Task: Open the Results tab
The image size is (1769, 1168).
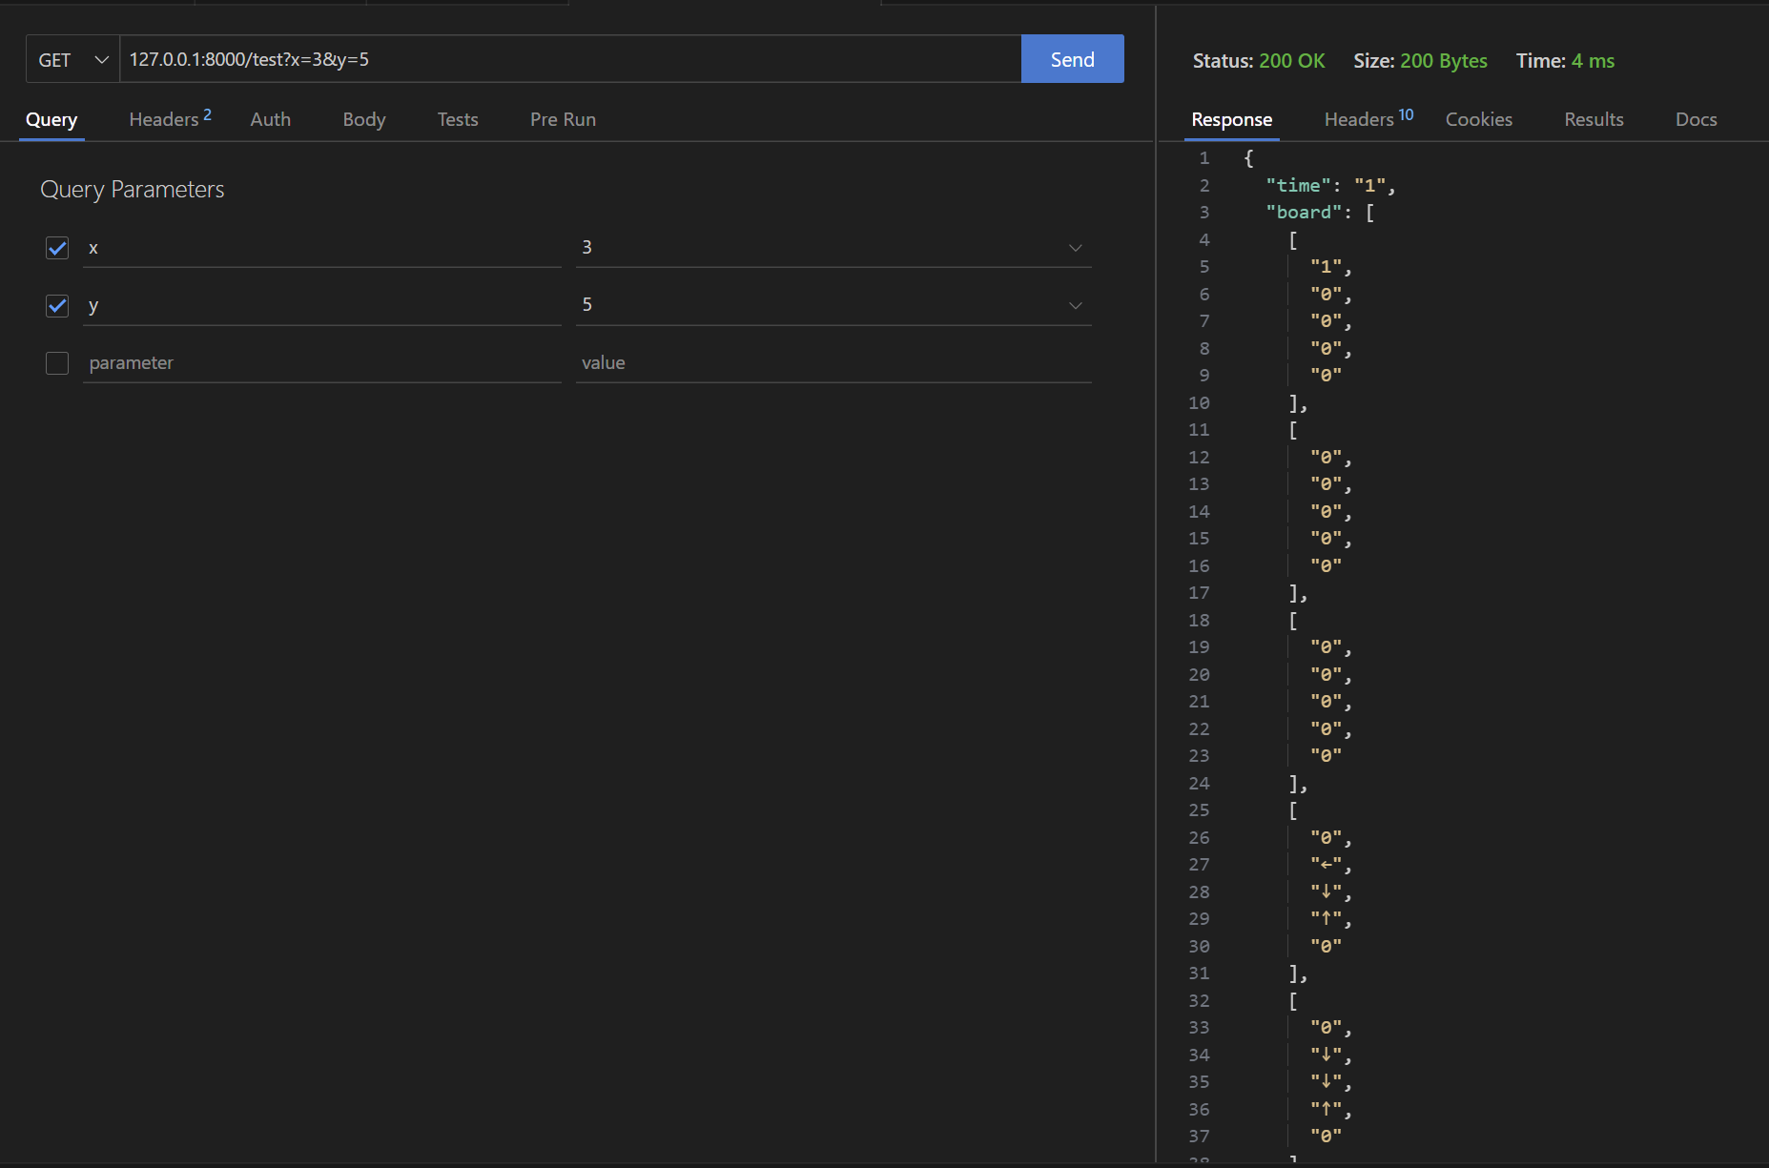Action: pyautogui.click(x=1594, y=119)
